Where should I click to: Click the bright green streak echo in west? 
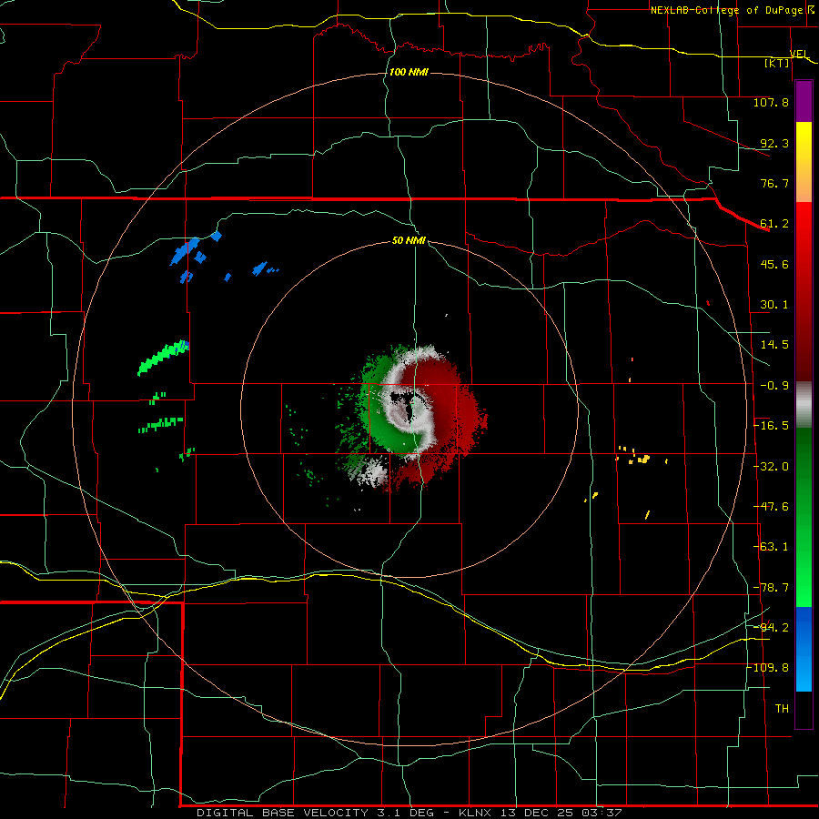(163, 358)
